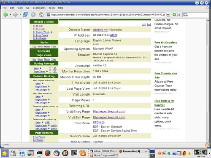Open the Thunderbird icon in taskbar

click(x=57, y=153)
